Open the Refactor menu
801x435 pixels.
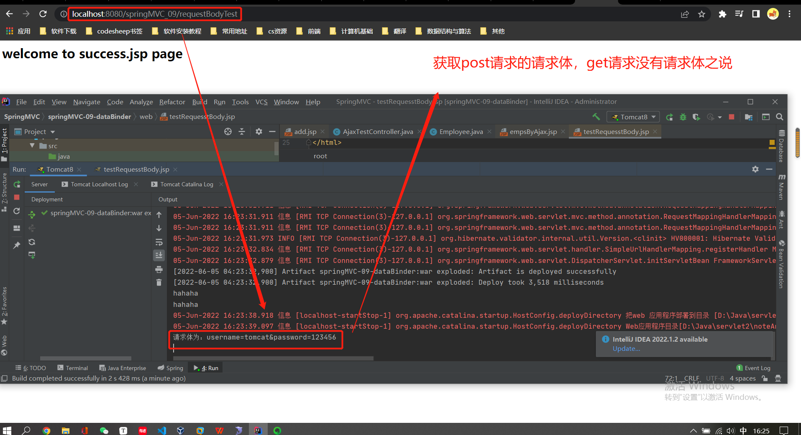click(172, 102)
